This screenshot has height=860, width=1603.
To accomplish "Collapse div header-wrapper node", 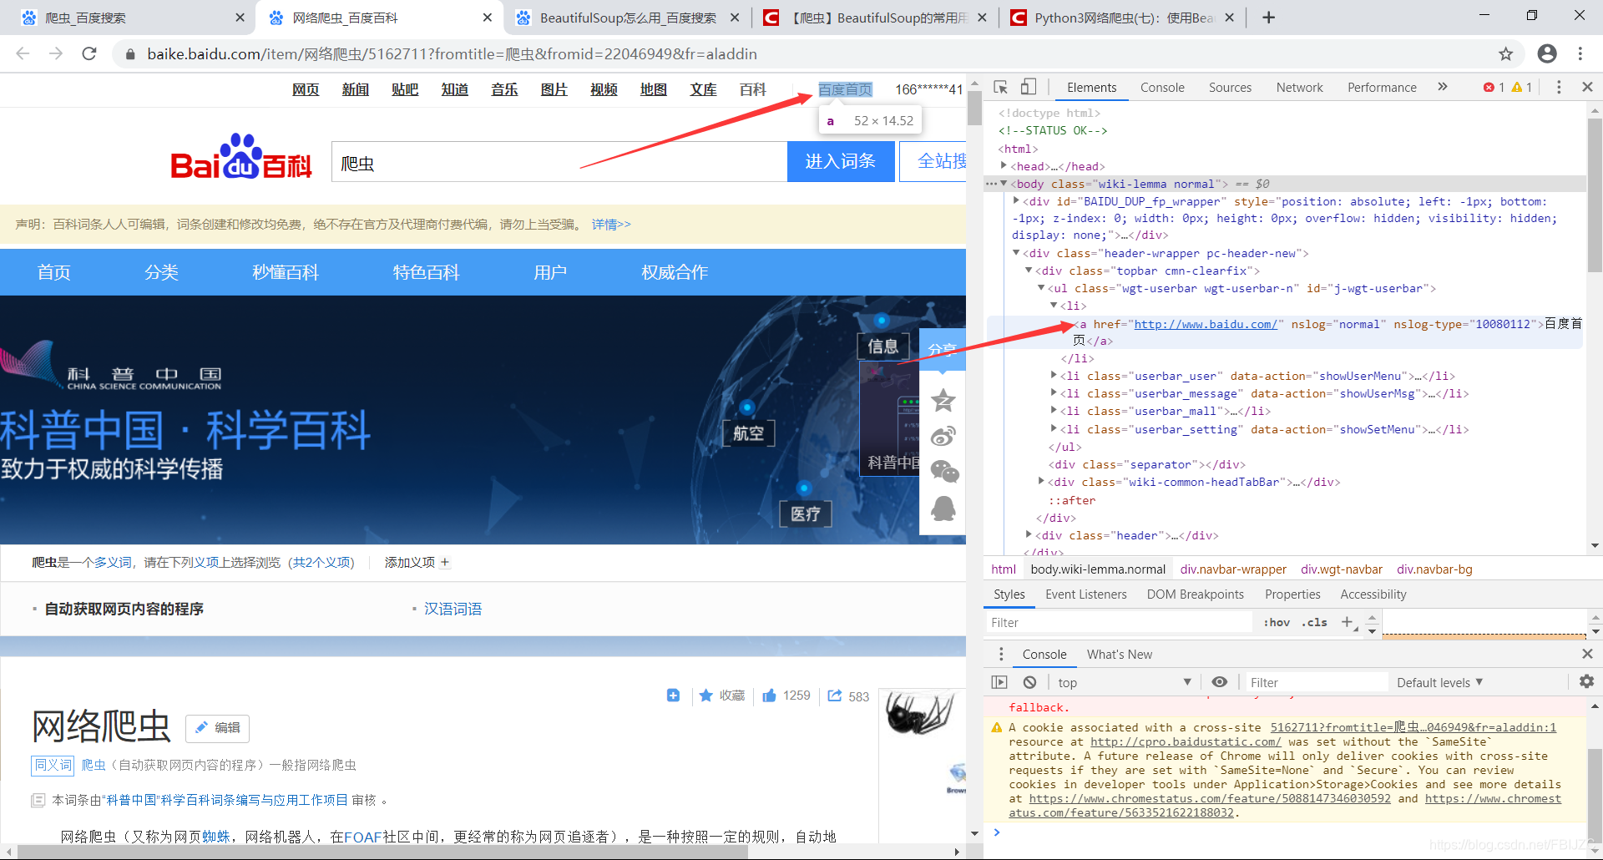I will [x=1016, y=253].
